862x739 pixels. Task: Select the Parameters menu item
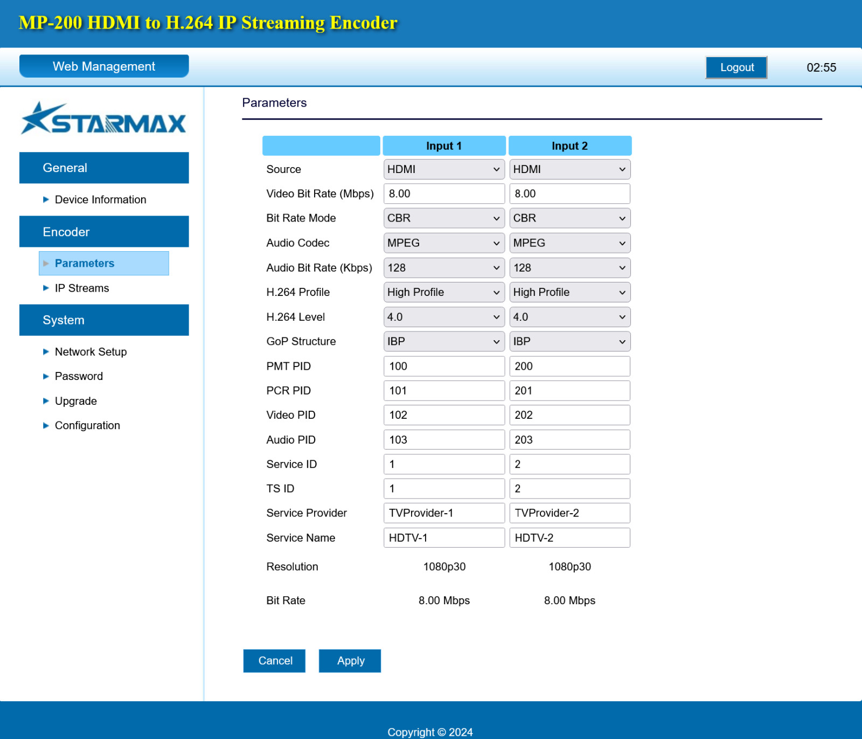point(104,263)
